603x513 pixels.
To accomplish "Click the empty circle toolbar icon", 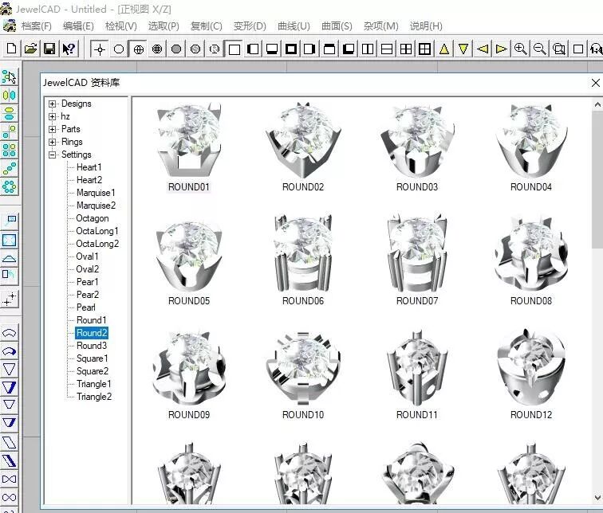I will pos(119,49).
